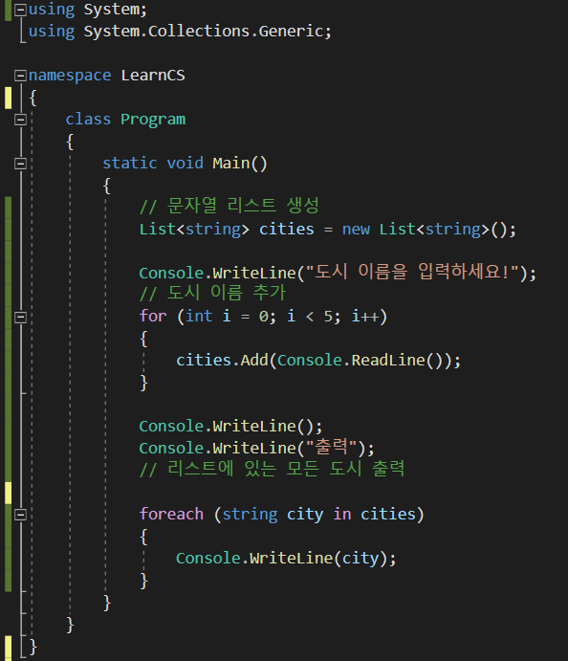The width and height of the screenshot is (568, 661).
Task: Click the 'LearnCS' namespace name
Action: pos(153,75)
